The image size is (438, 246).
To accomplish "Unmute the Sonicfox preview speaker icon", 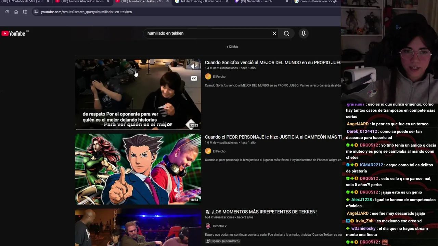I will [x=194, y=66].
